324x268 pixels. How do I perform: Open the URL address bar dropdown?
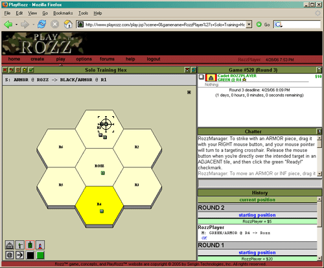[x=249, y=25]
